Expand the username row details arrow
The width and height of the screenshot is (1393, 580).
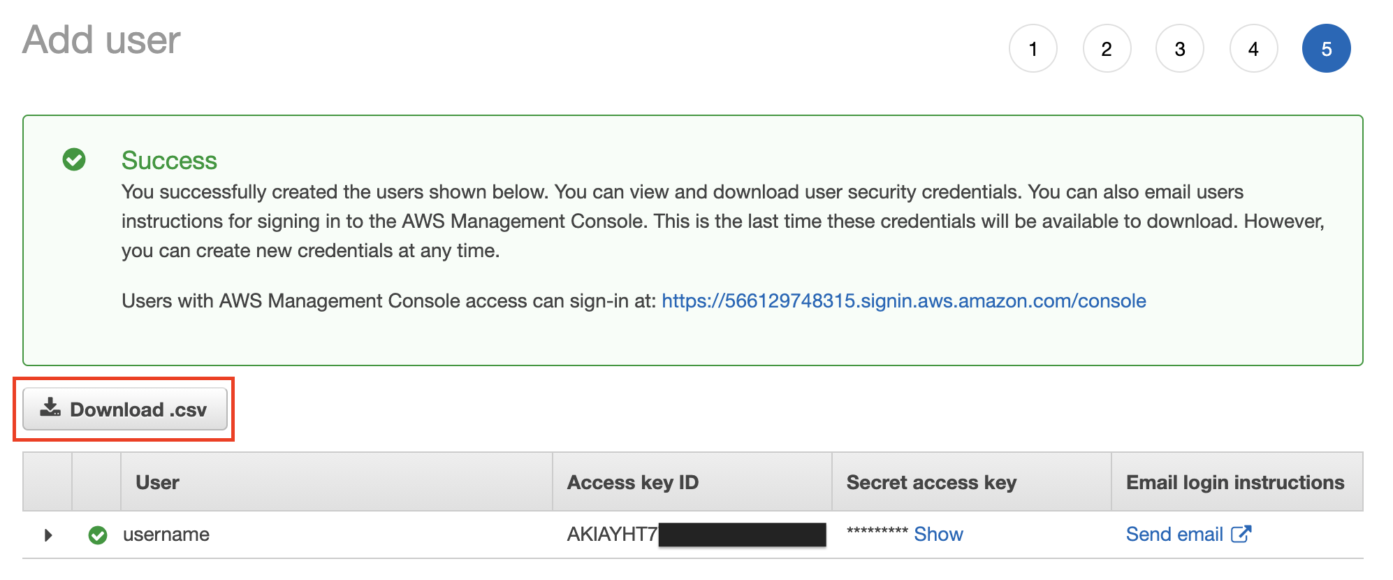coord(48,535)
